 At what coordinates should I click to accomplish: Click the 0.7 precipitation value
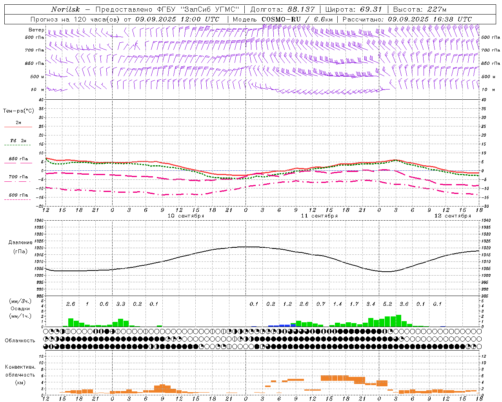point(321,304)
